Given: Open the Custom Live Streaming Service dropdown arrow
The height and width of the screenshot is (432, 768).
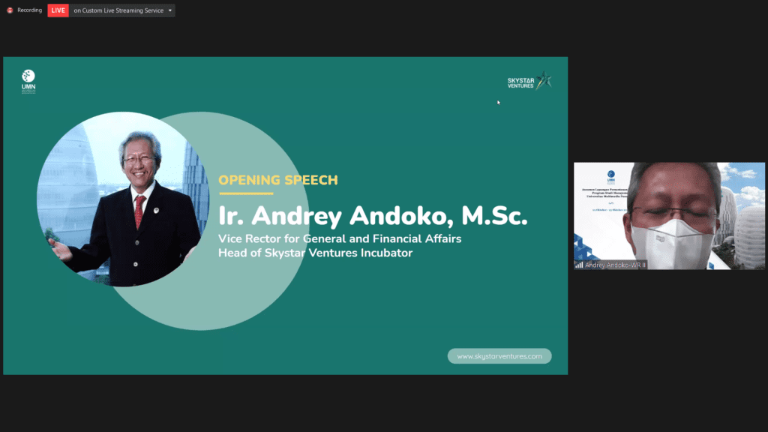Looking at the screenshot, I should click(170, 10).
